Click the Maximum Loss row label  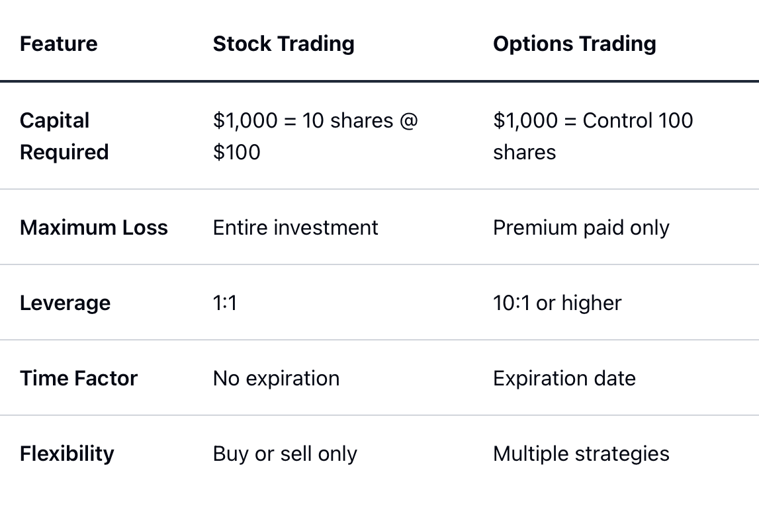click(x=94, y=227)
